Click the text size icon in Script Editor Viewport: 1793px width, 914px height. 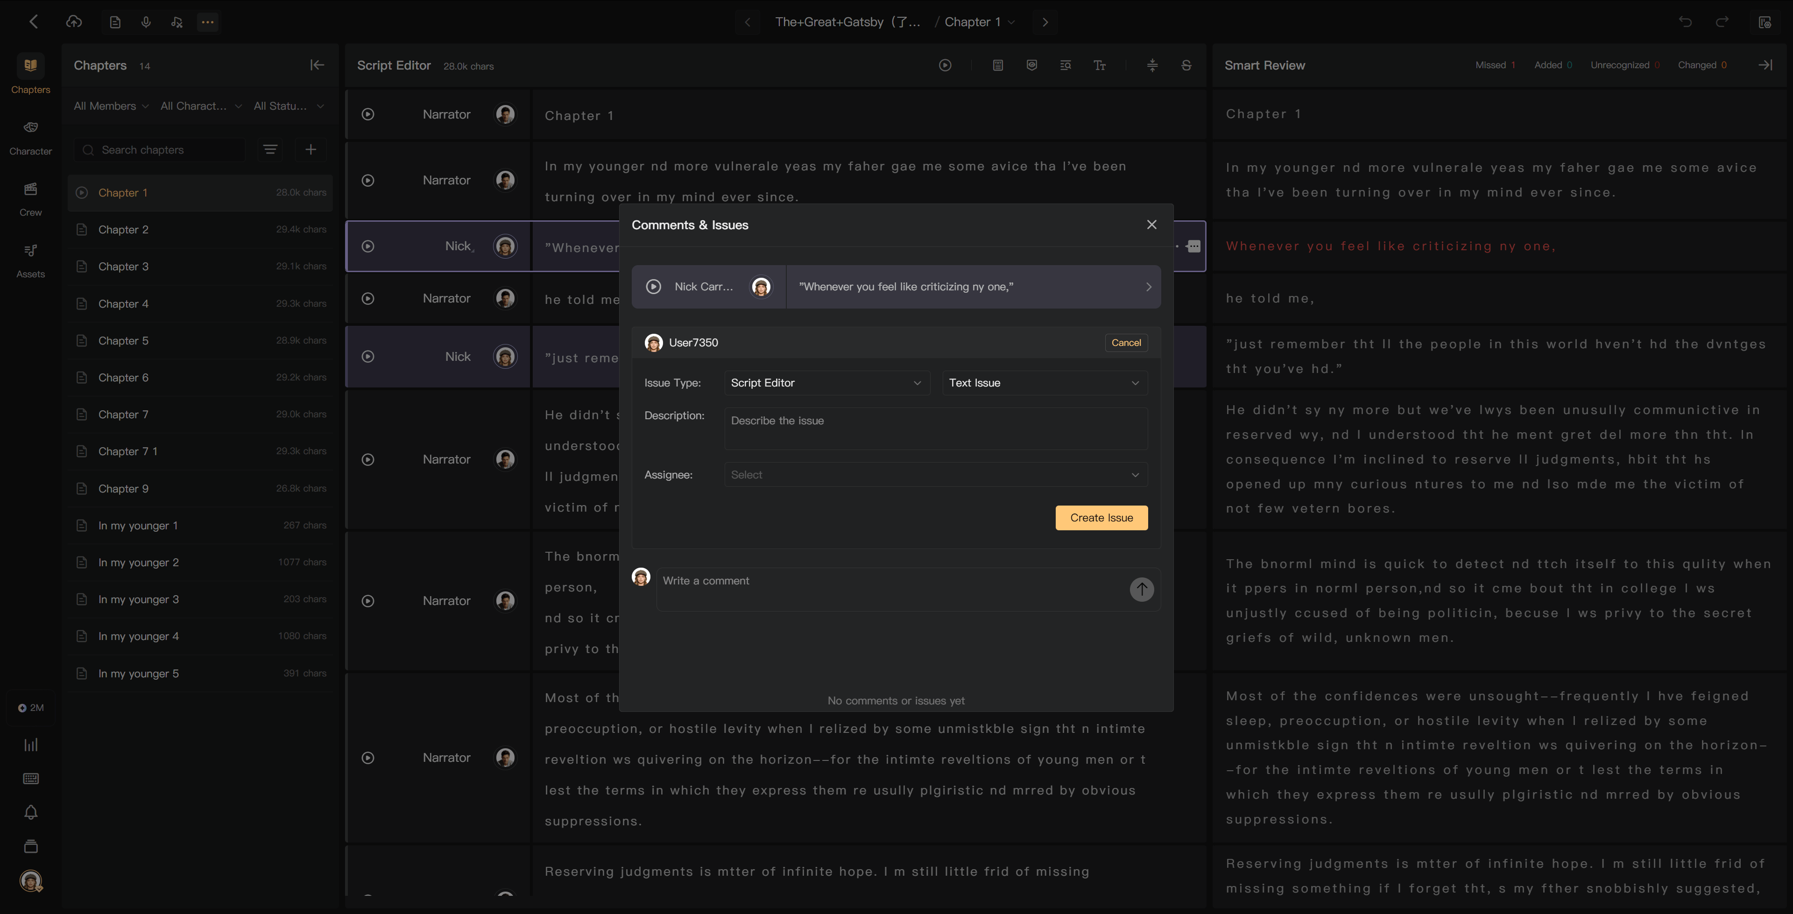tap(1099, 65)
